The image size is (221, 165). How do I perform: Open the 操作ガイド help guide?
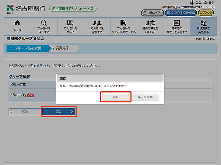coord(152,13)
